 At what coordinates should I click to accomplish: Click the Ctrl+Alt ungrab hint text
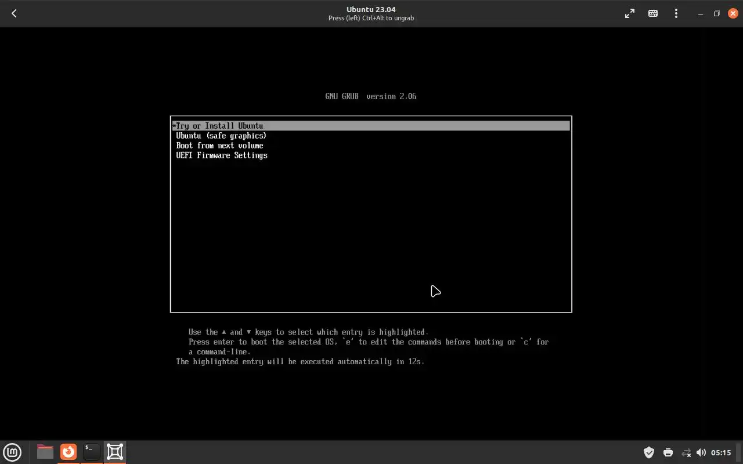tap(371, 18)
